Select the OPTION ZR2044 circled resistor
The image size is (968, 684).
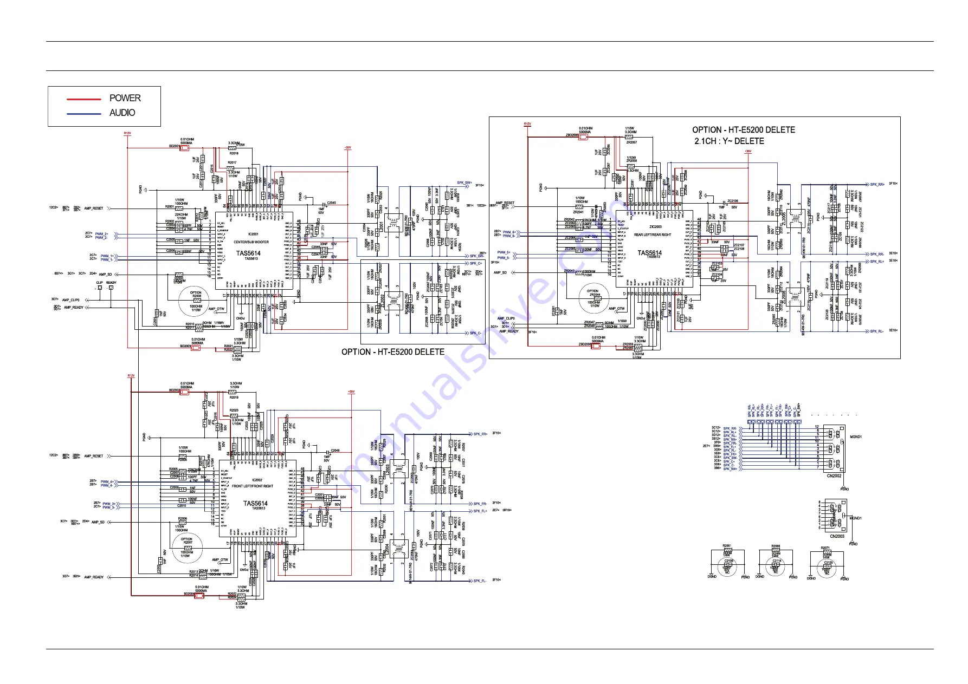594,299
